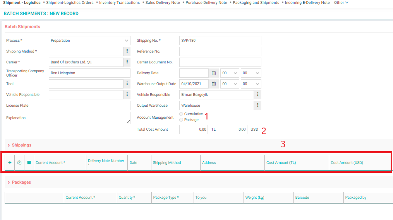This screenshot has width=393, height=220.
Task: Click the Carrier field with Band Of Brothers
Action: coord(86,62)
